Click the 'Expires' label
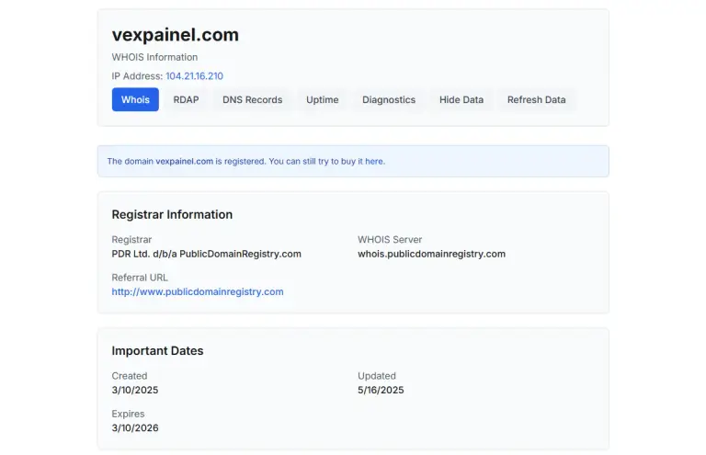 pos(128,414)
